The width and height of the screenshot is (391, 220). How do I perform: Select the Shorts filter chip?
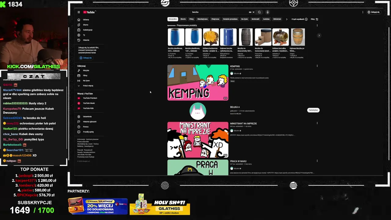click(x=183, y=19)
